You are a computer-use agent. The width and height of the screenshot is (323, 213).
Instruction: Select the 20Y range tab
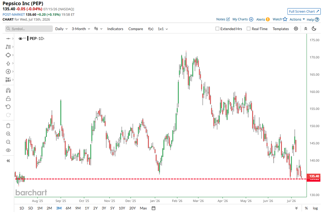pyautogui.click(x=133, y=208)
